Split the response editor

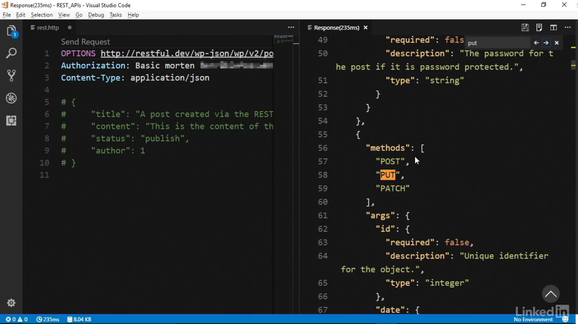[x=553, y=28]
